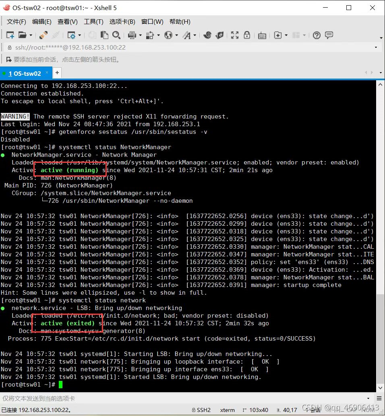Click the on-screen keyboard icon
Image resolution: width=385 pixels, height=416 pixels.
(262, 35)
